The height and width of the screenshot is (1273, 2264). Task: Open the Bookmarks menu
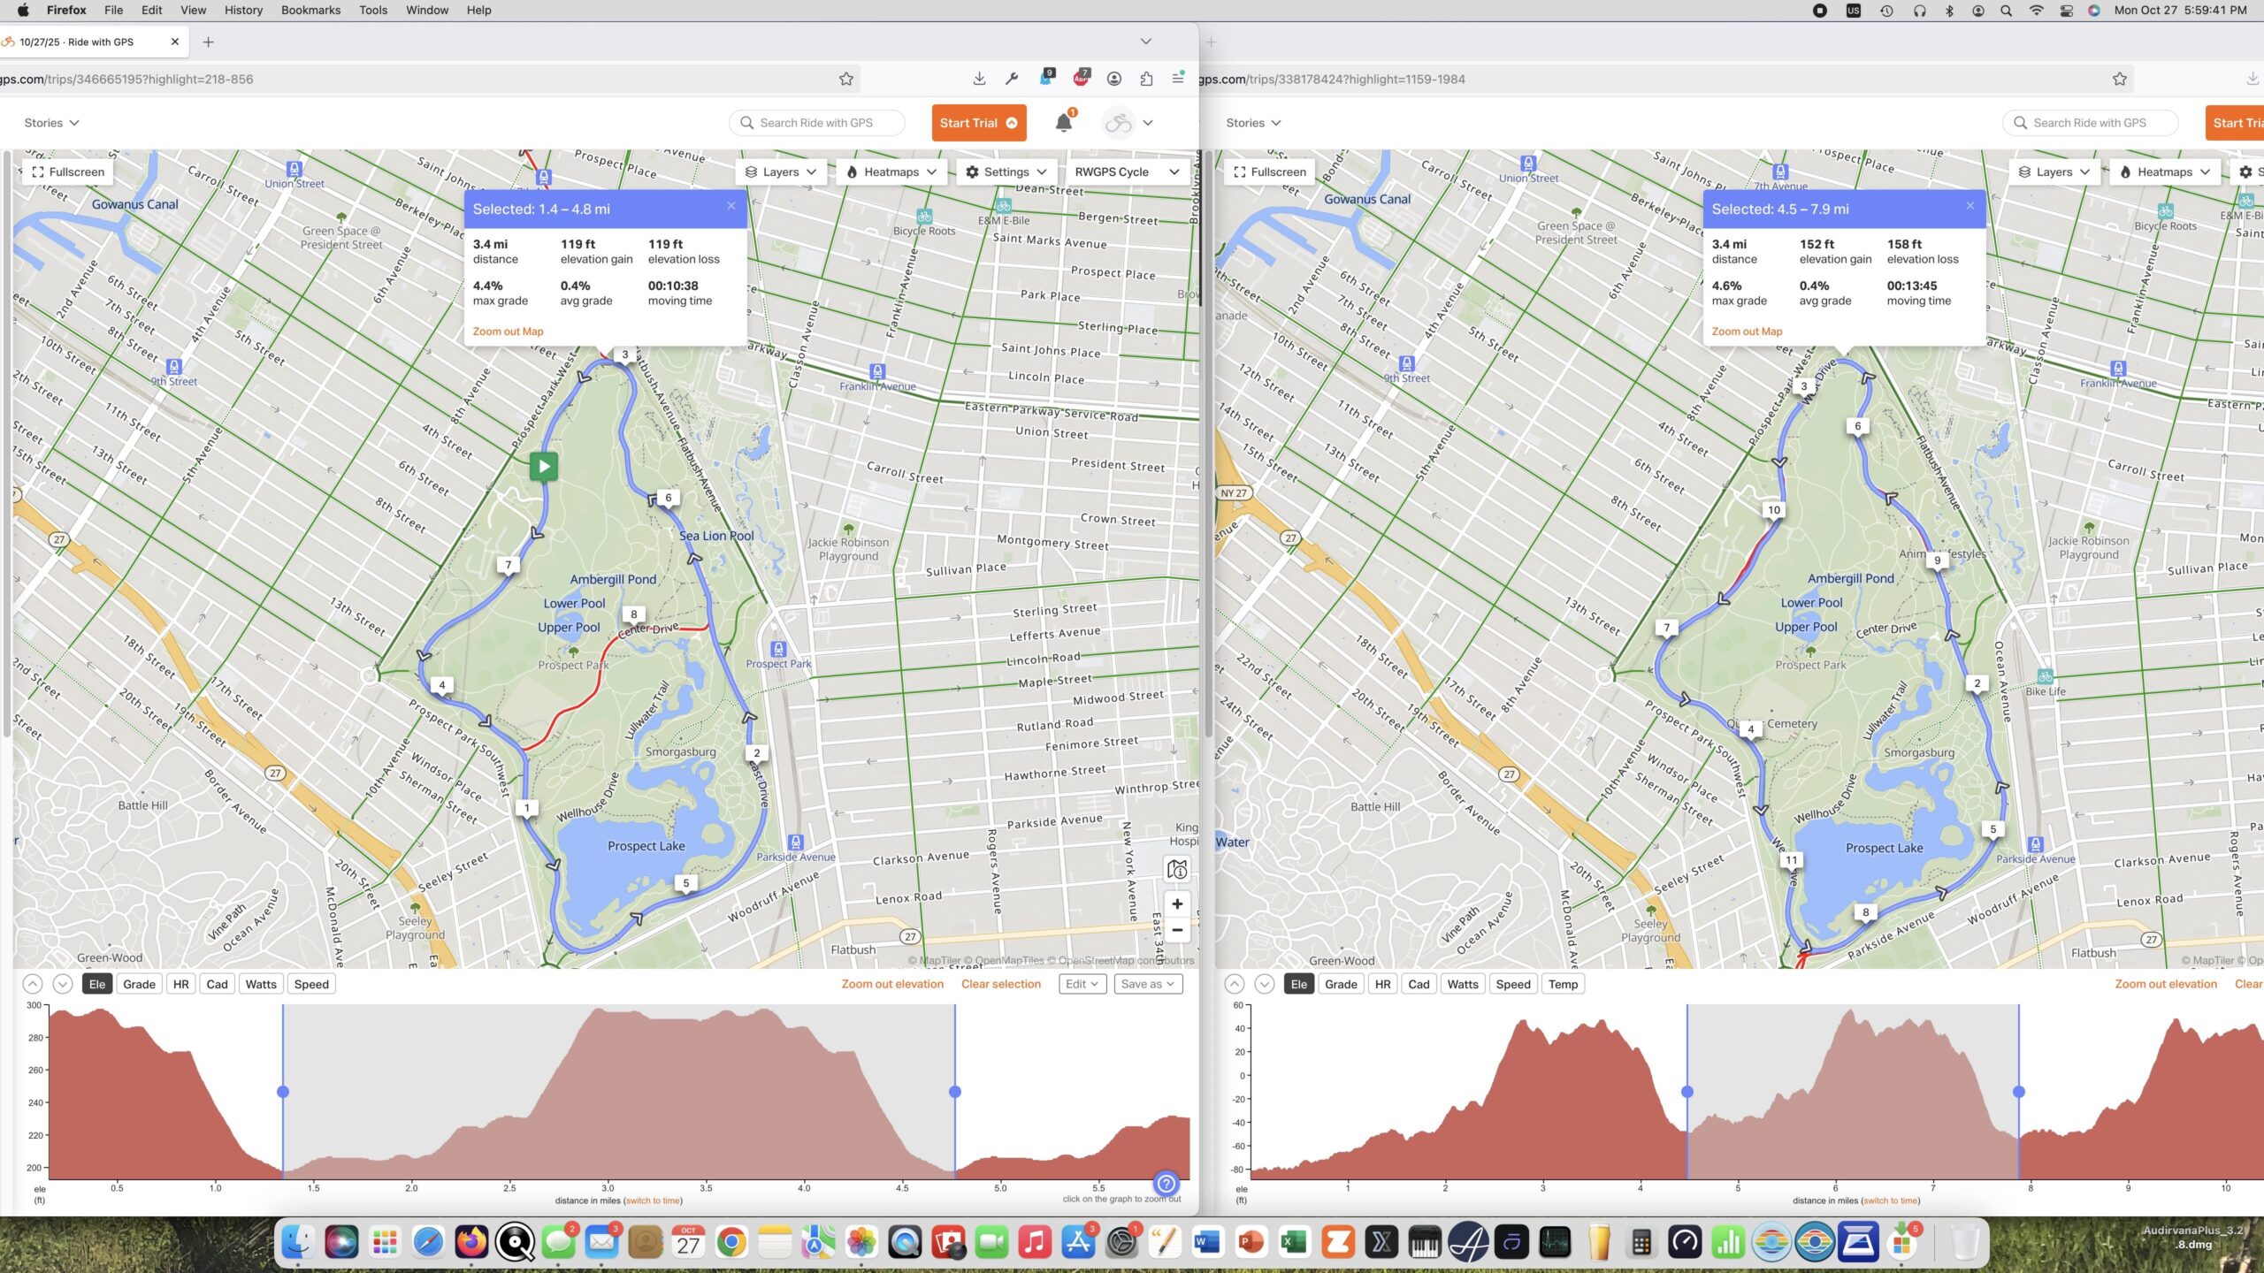coord(310,11)
